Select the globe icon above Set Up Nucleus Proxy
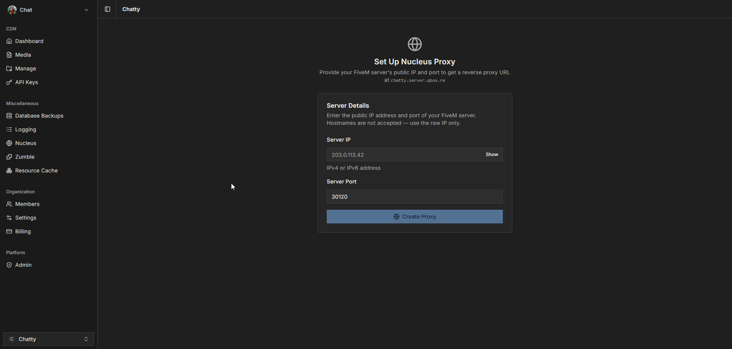The width and height of the screenshot is (732, 349). click(x=415, y=44)
